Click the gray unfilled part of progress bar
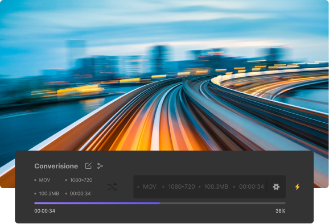 223,203
